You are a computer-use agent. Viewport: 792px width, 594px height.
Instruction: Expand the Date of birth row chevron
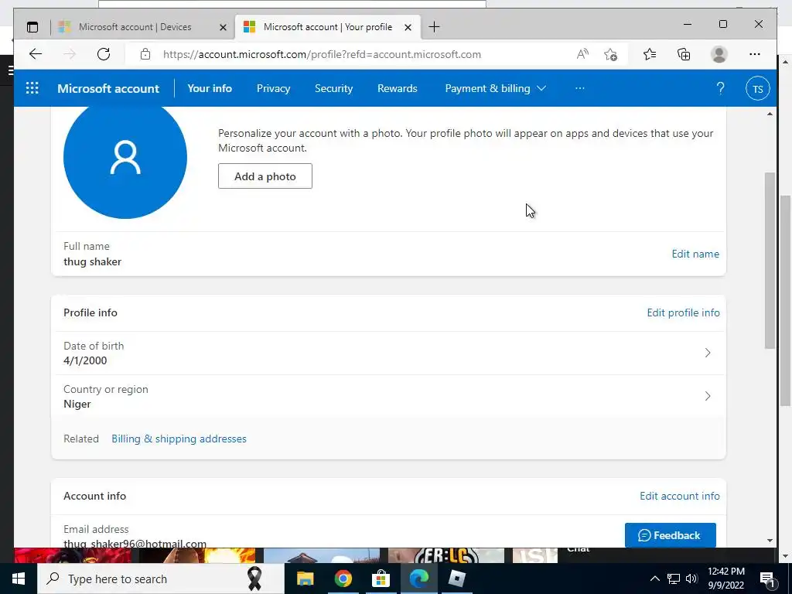[x=708, y=353]
